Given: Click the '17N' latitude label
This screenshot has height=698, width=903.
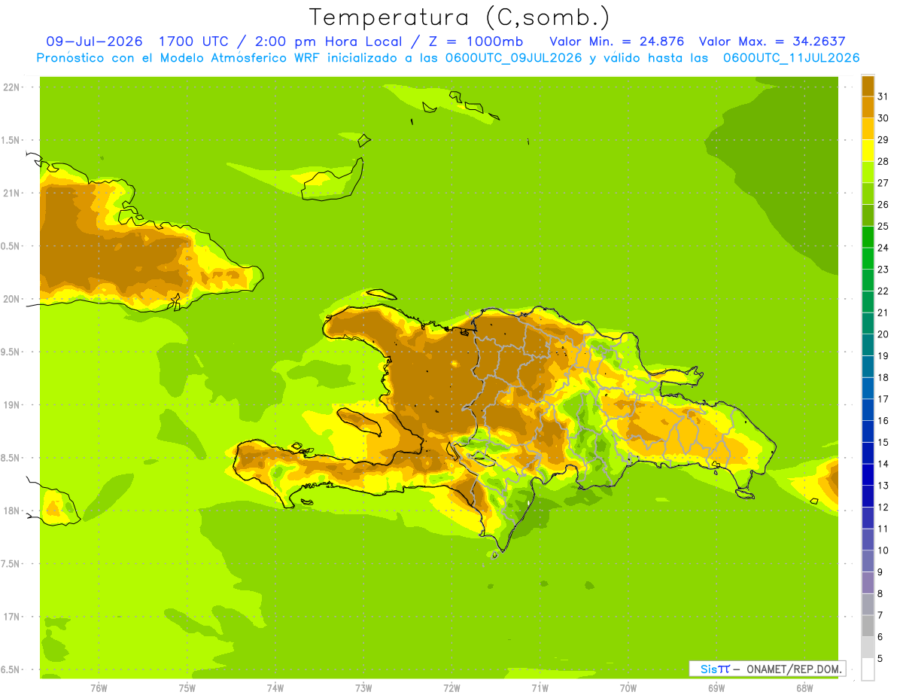Looking at the screenshot, I should point(11,617).
